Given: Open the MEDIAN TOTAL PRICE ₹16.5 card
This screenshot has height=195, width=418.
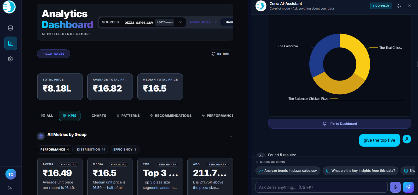Looking at the screenshot, I should 160,87.
